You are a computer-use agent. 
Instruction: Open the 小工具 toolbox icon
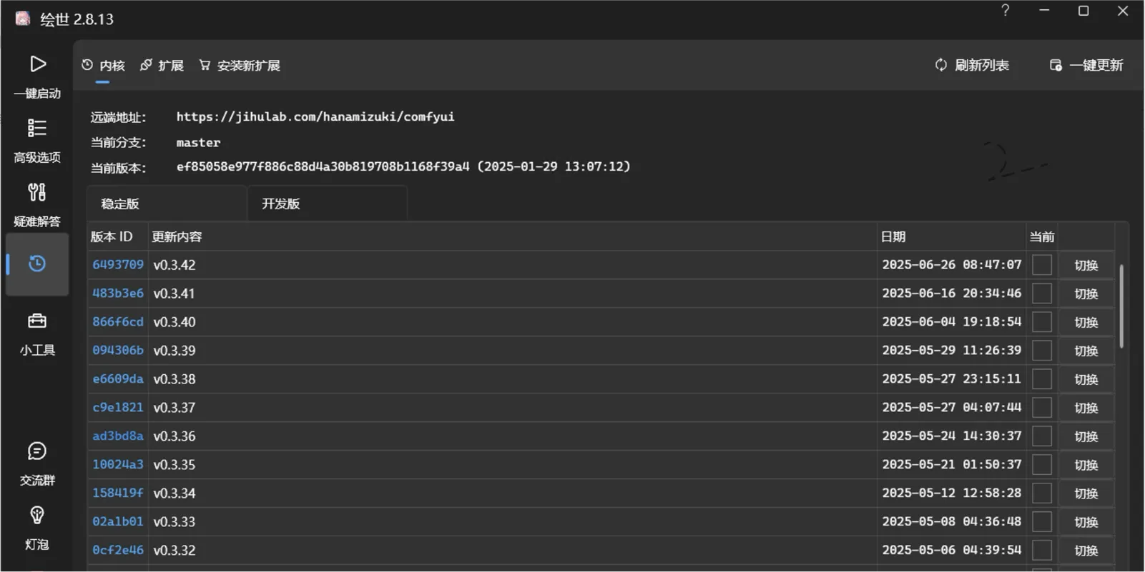click(x=37, y=321)
